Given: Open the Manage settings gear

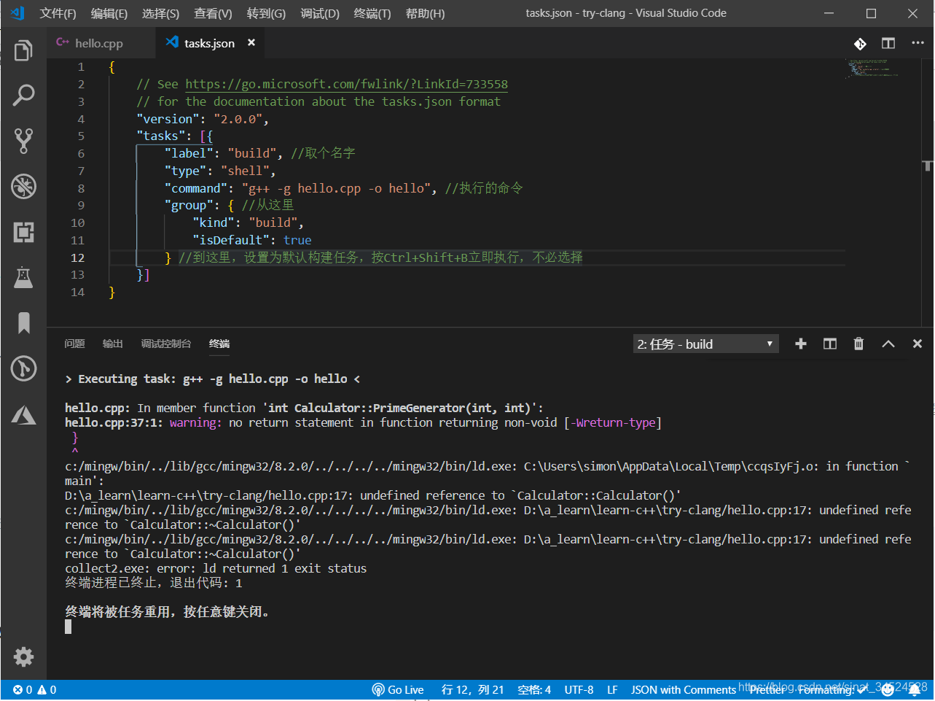Looking at the screenshot, I should point(23,657).
